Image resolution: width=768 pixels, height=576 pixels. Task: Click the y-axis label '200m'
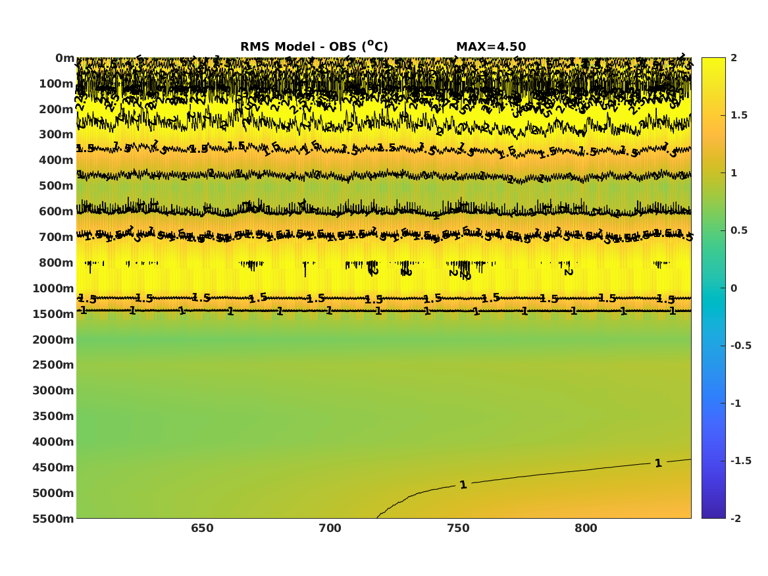tap(57, 109)
